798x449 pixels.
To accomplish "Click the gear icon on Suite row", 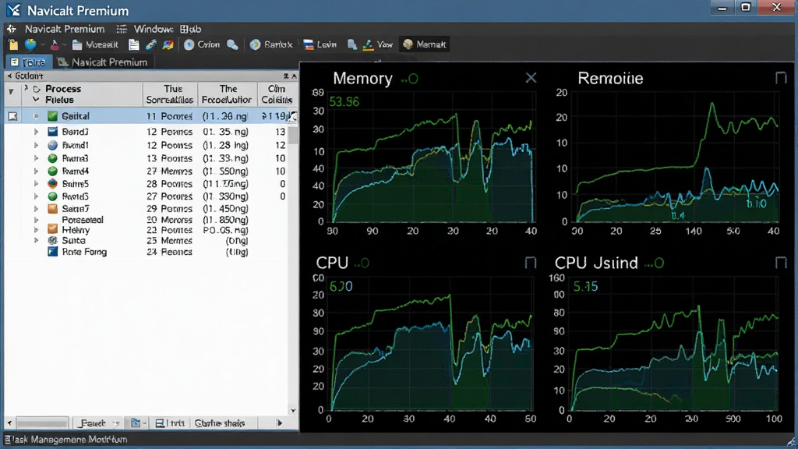I will click(52, 240).
